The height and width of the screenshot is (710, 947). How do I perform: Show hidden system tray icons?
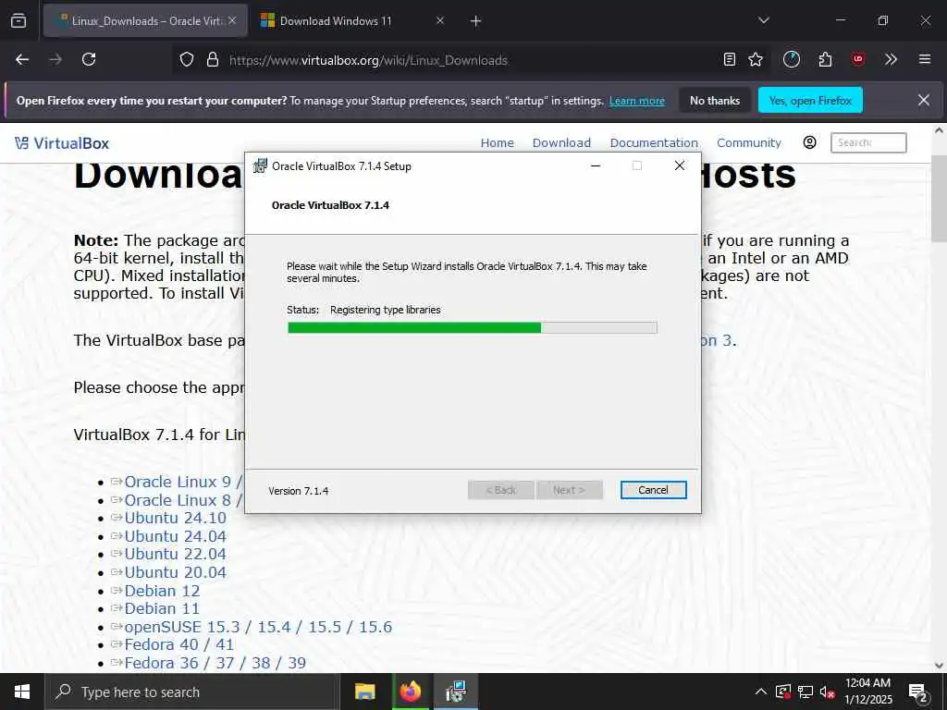point(761,692)
